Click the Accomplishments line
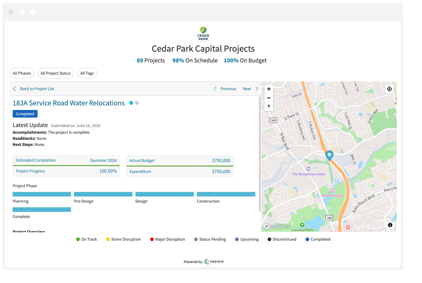This screenshot has width=422, height=283. 51,132
